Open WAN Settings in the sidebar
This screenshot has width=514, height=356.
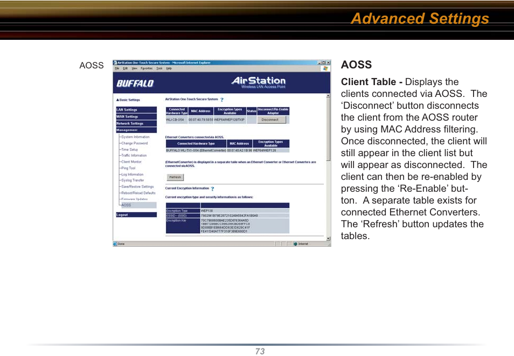tap(136, 117)
